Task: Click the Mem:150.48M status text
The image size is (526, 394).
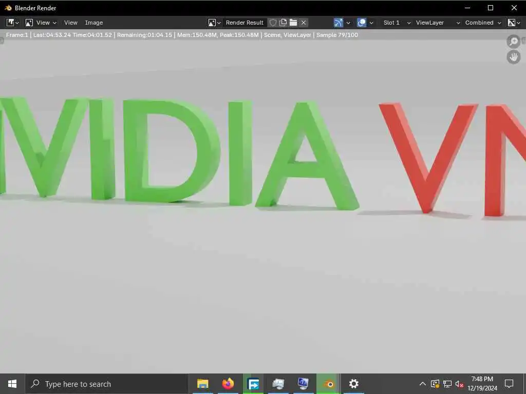Action: pyautogui.click(x=197, y=35)
